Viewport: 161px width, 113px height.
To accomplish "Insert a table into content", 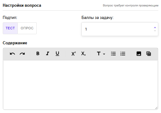I will pos(148,53).
